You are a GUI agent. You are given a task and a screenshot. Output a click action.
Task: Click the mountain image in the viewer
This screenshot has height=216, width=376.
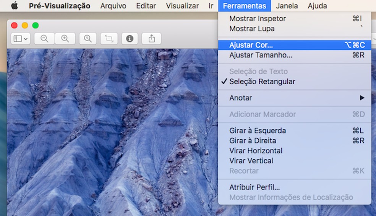point(113,132)
